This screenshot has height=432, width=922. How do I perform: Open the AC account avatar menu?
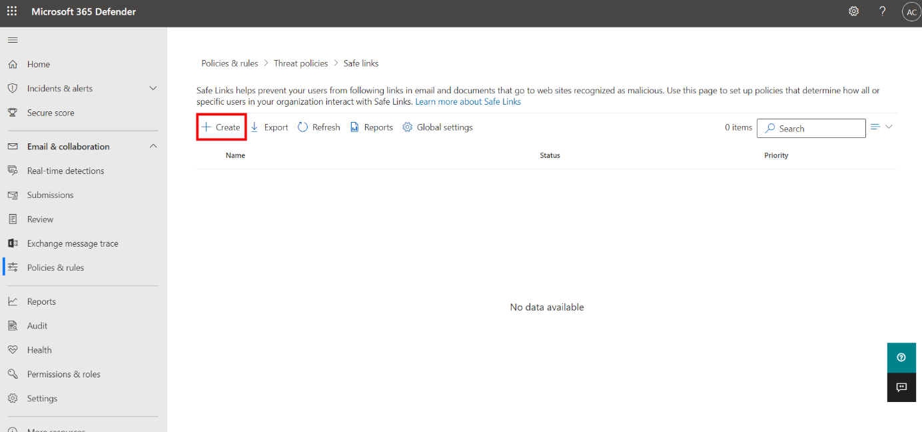coord(911,11)
